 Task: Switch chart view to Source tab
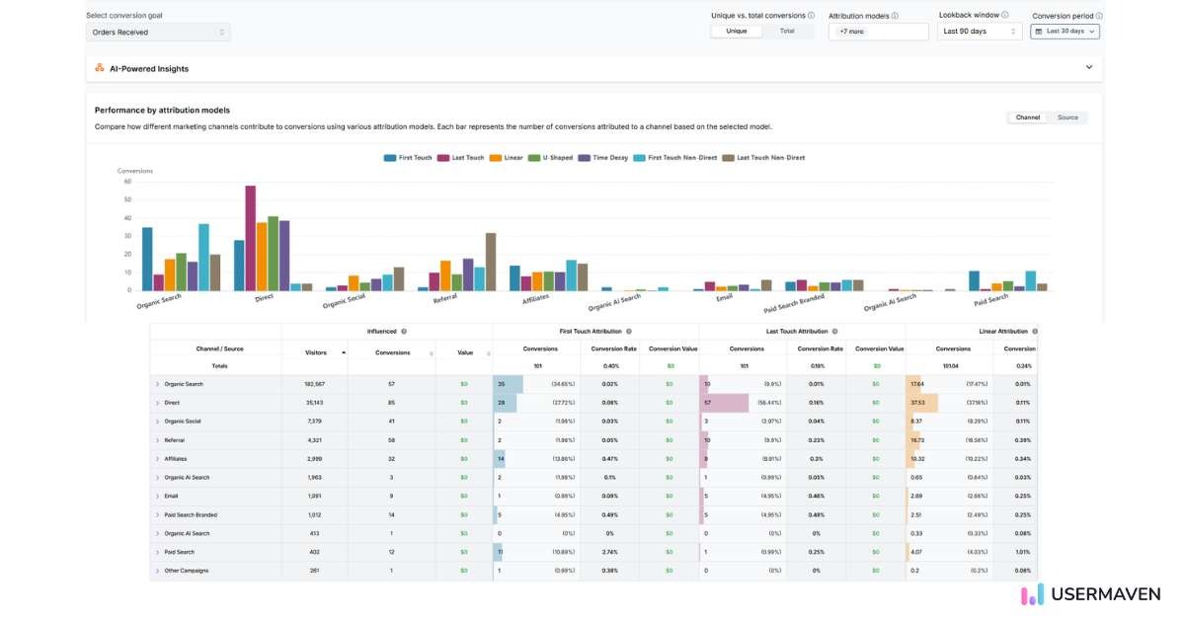click(1067, 117)
